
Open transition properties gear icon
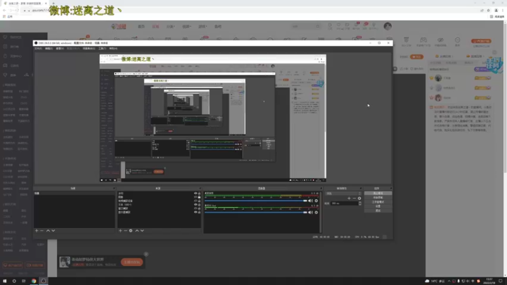[x=359, y=198]
